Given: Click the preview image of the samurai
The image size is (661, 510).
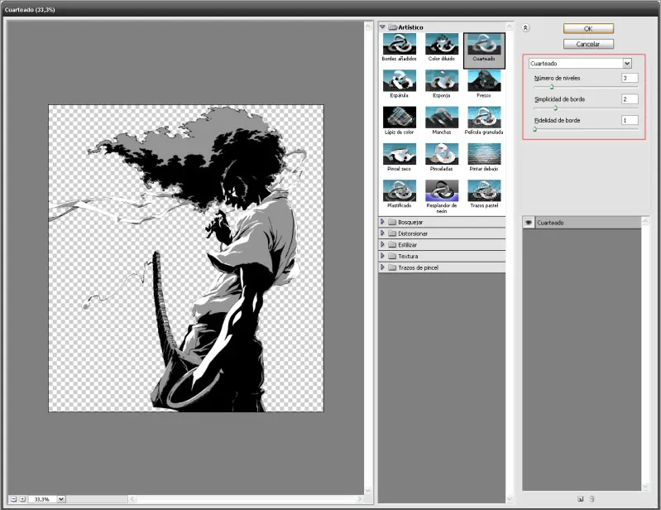Looking at the screenshot, I should pyautogui.click(x=186, y=258).
